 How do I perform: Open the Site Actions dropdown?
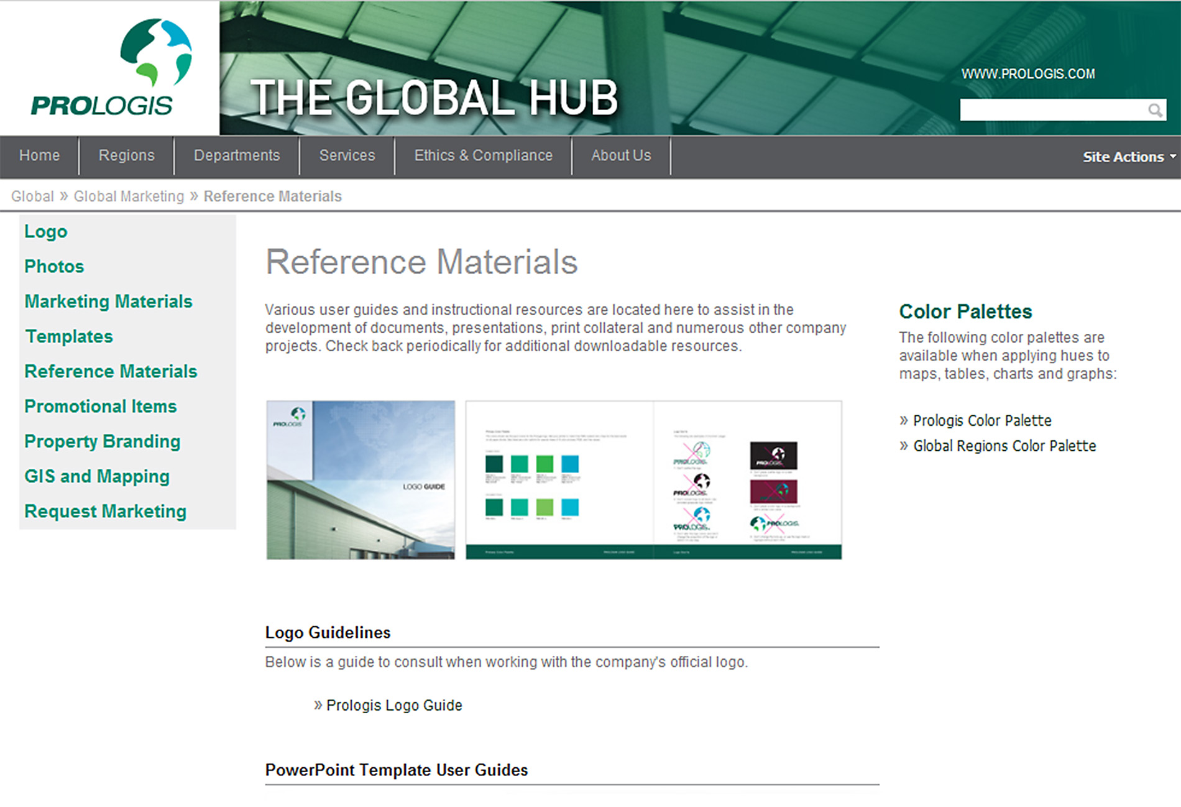(x=1128, y=157)
